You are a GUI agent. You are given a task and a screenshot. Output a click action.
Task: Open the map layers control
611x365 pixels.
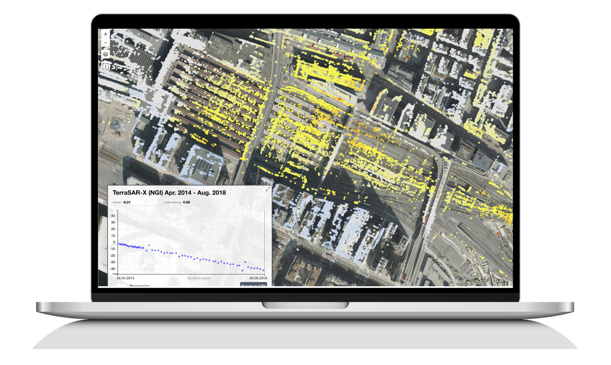coord(105,54)
